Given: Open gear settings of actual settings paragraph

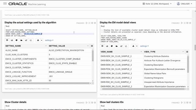Looking at the screenshot, I should 95,23.
